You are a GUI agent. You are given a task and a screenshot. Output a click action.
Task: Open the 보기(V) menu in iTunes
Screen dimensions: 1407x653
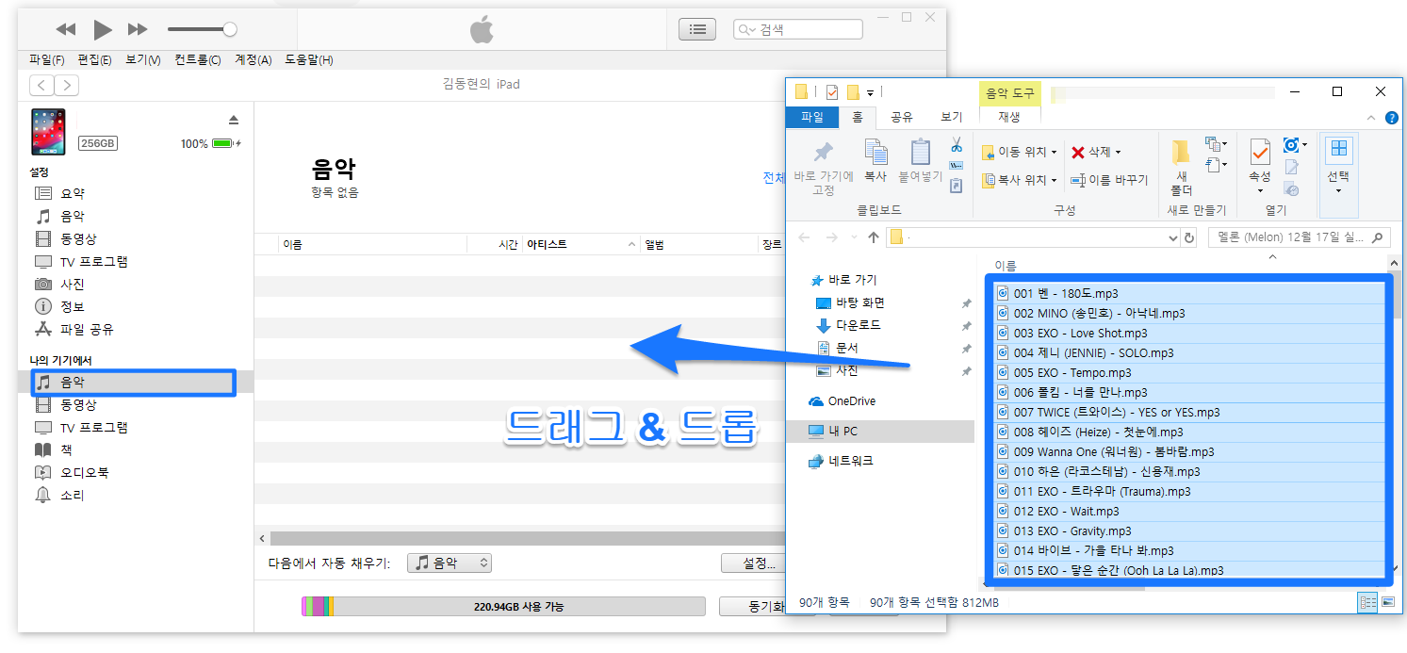point(143,59)
